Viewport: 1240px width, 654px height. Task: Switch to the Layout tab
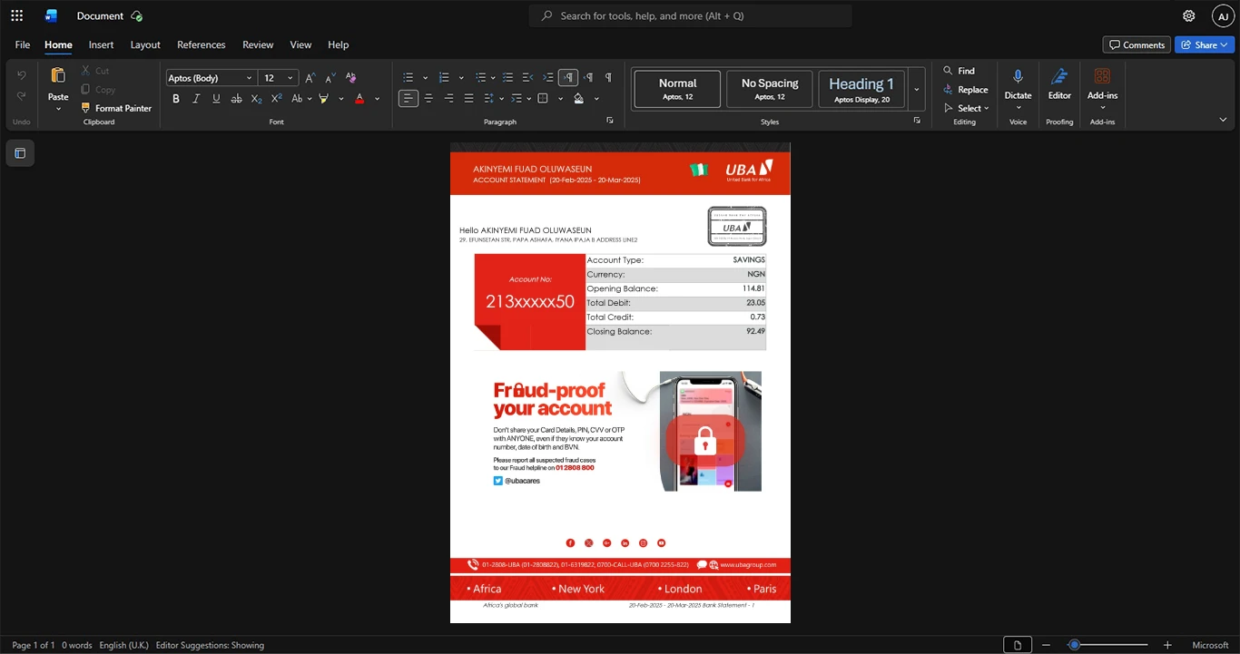[x=145, y=44]
